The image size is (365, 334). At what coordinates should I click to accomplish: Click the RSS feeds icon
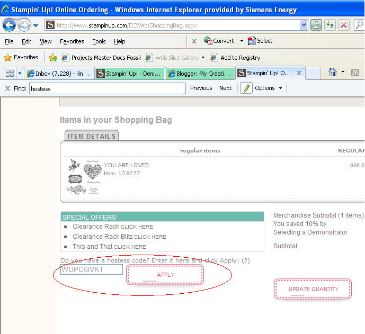pyautogui.click(x=355, y=73)
